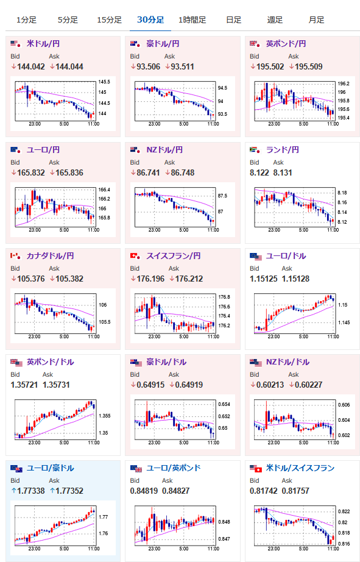Image resolution: width=360 pixels, height=562 pixels.
Task: Select the 日足 timeframe tab
Action: 233,20
